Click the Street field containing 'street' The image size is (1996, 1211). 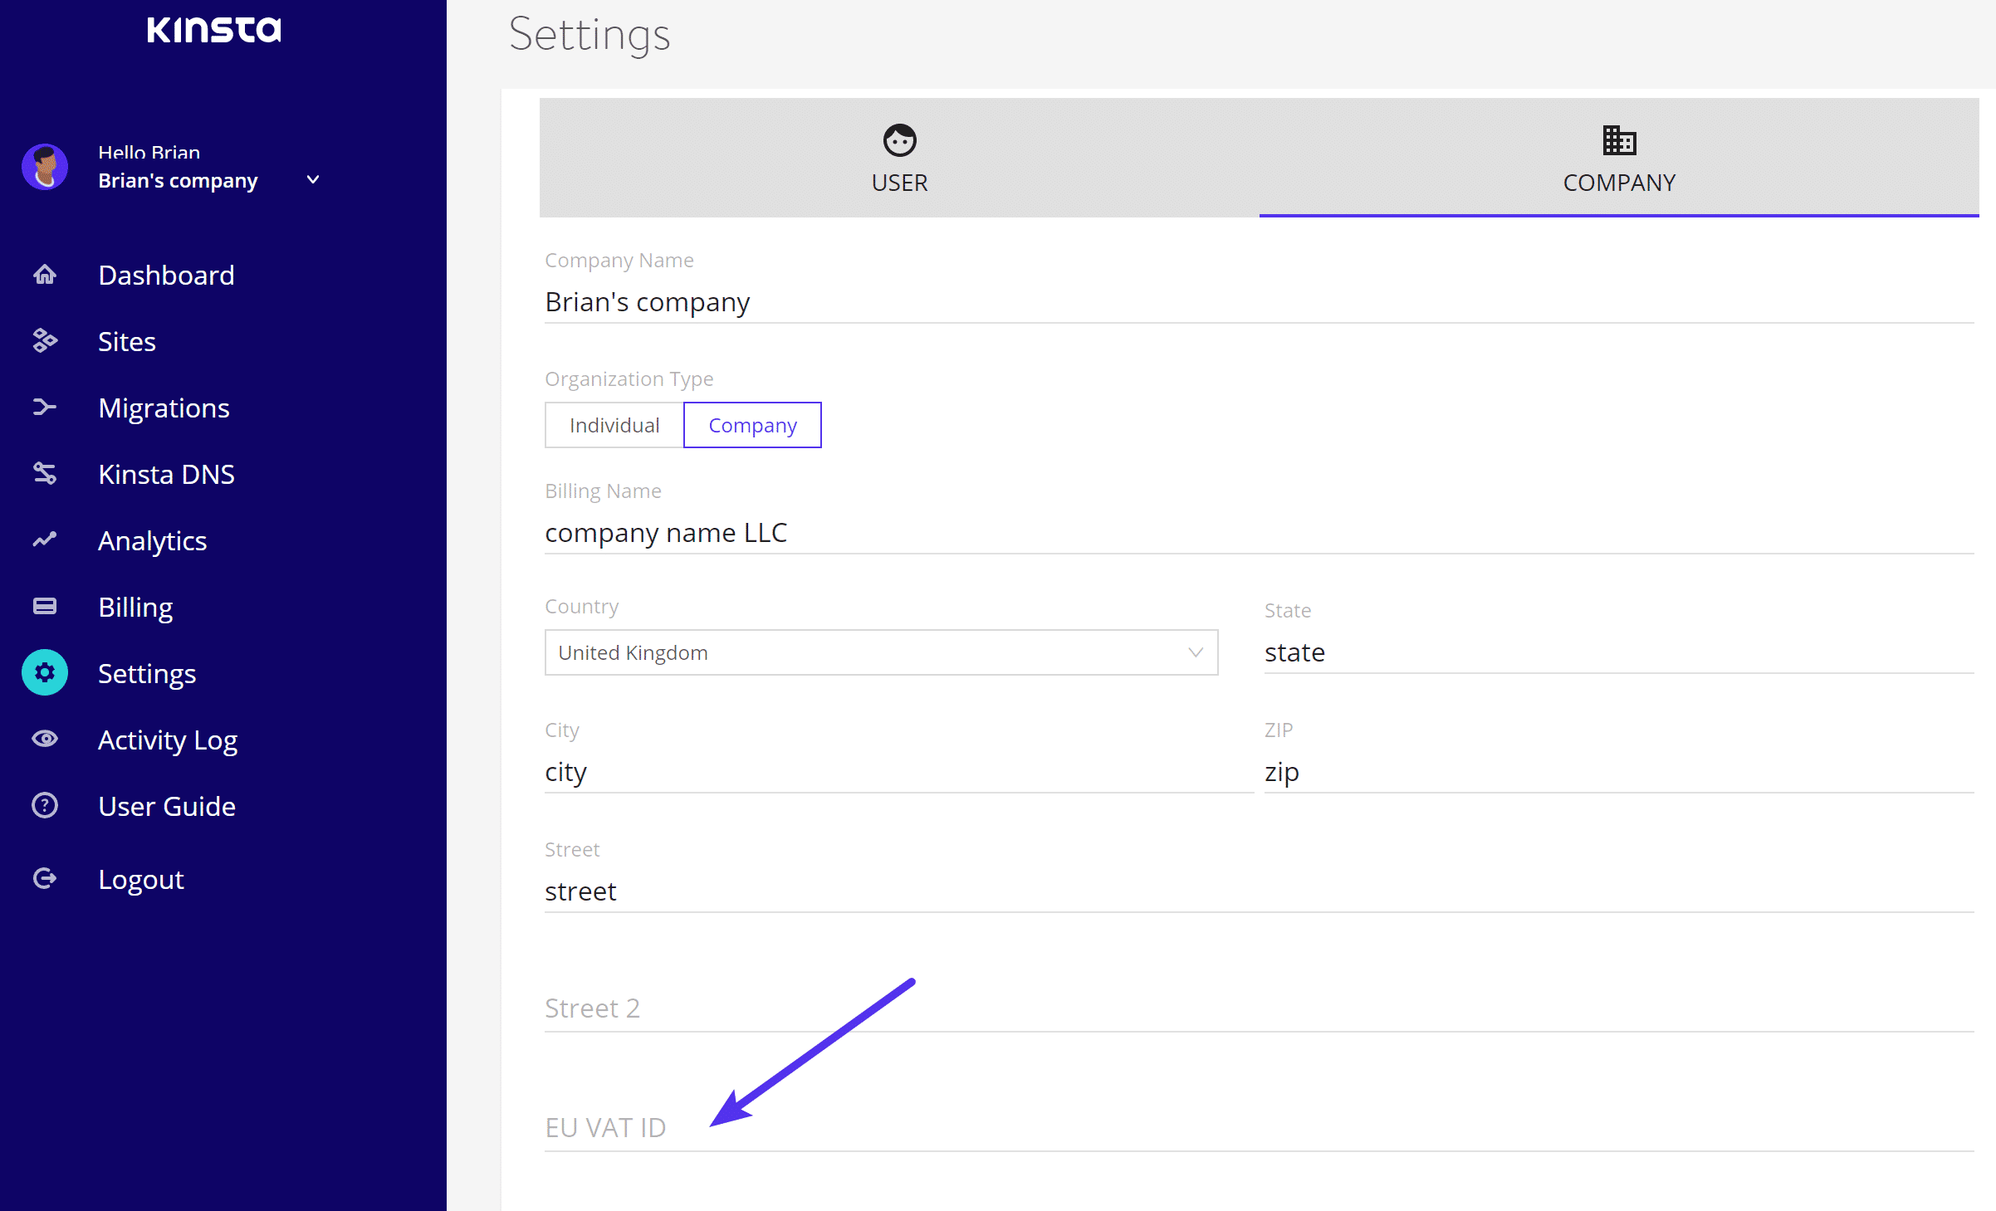(x=1259, y=891)
